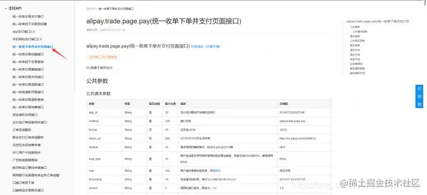Open 广告投放数据查询 in the sidebar
427x195 pixels.
point(25,160)
